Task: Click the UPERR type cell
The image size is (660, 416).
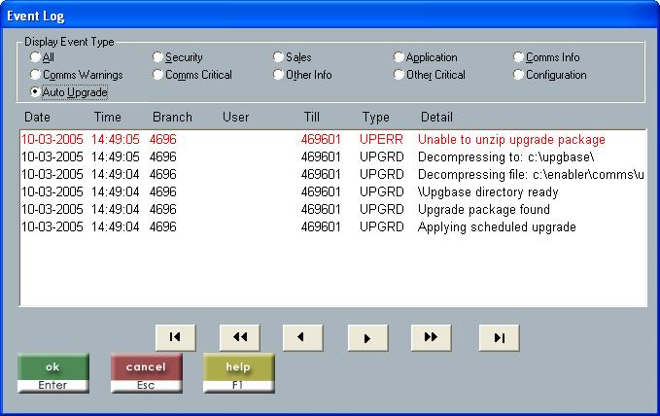Action: [381, 139]
